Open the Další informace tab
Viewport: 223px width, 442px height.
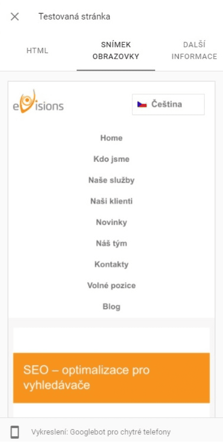[x=194, y=51]
